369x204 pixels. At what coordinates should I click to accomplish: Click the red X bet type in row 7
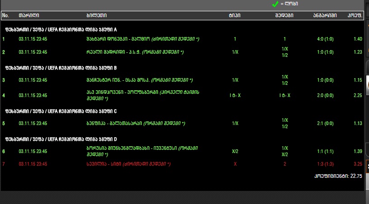point(235,164)
